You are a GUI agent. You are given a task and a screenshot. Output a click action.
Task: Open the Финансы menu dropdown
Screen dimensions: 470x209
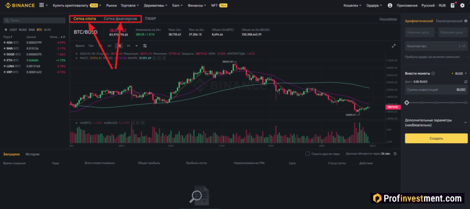tap(197, 6)
